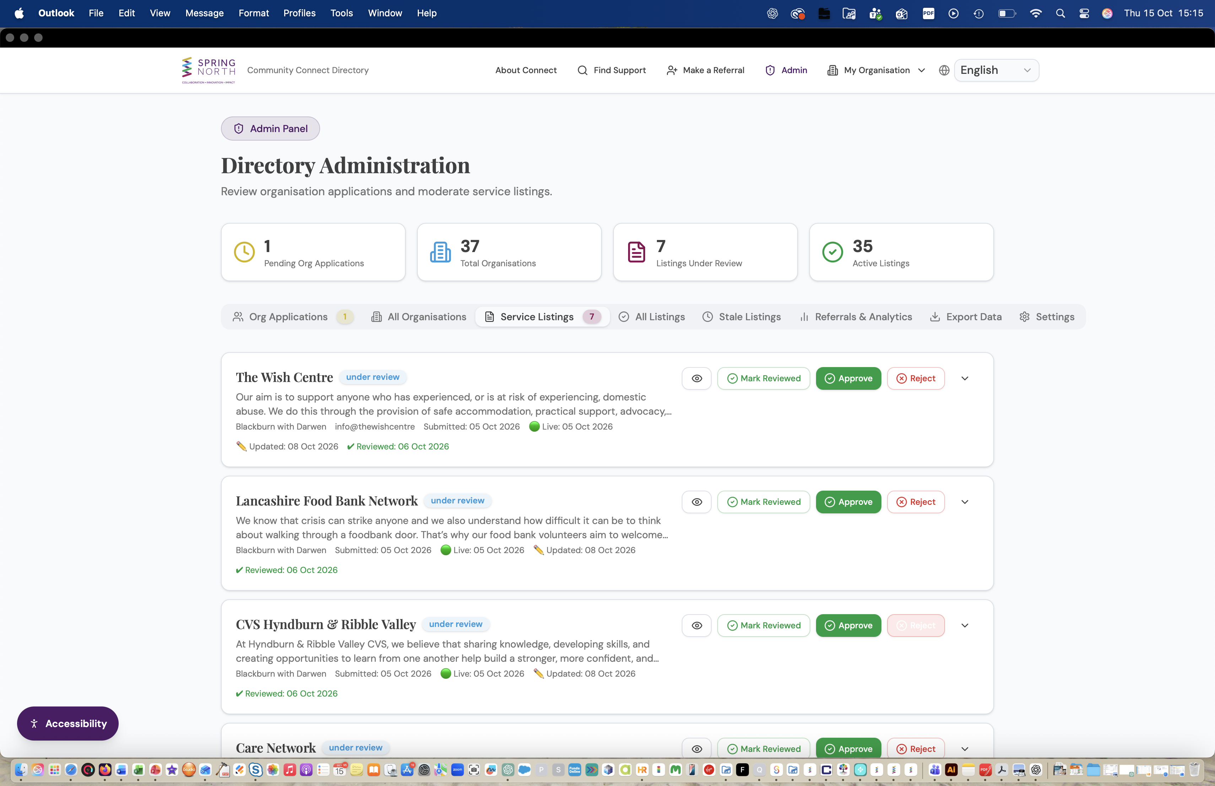Image resolution: width=1215 pixels, height=786 pixels.
Task: Open My Organisation dropdown menu
Action: pos(876,70)
